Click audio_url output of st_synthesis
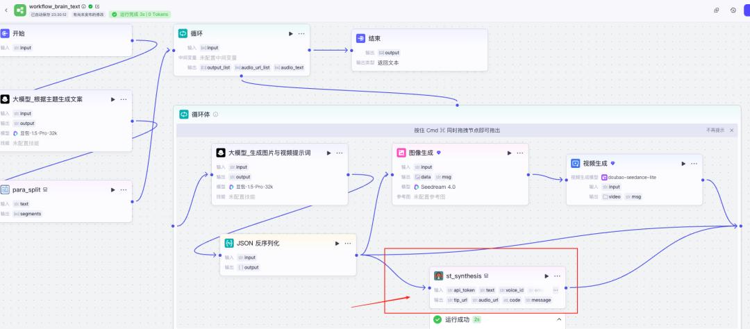 (485, 301)
